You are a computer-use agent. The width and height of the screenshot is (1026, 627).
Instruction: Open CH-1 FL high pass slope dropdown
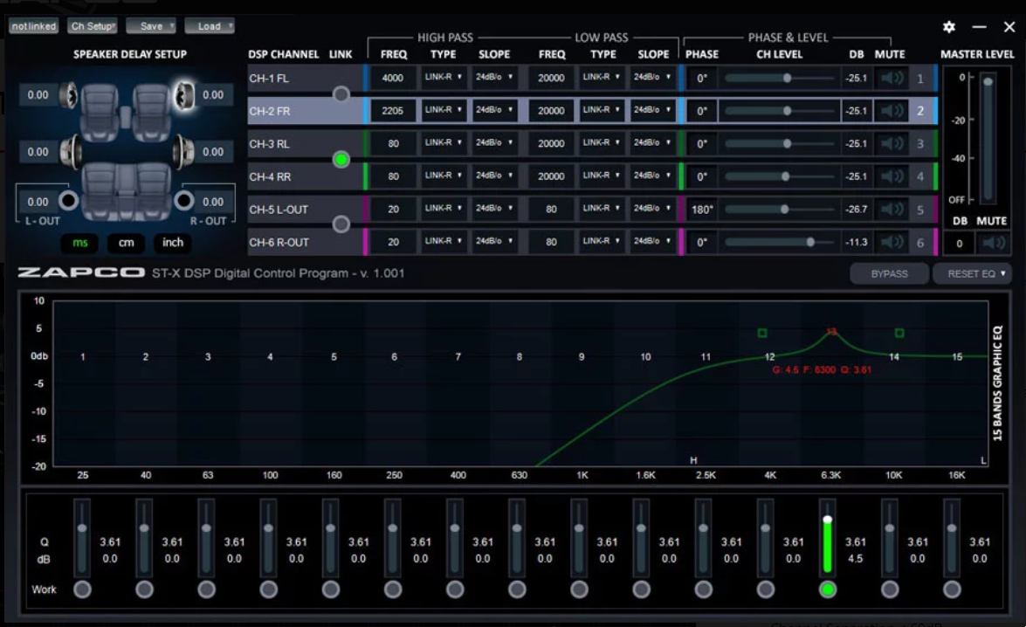pyautogui.click(x=494, y=77)
